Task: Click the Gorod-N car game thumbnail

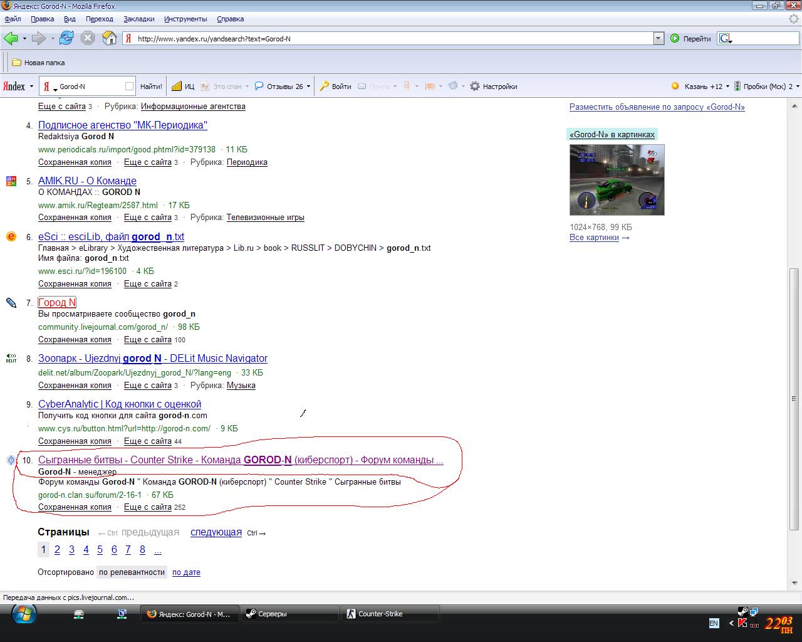Action: click(x=617, y=180)
